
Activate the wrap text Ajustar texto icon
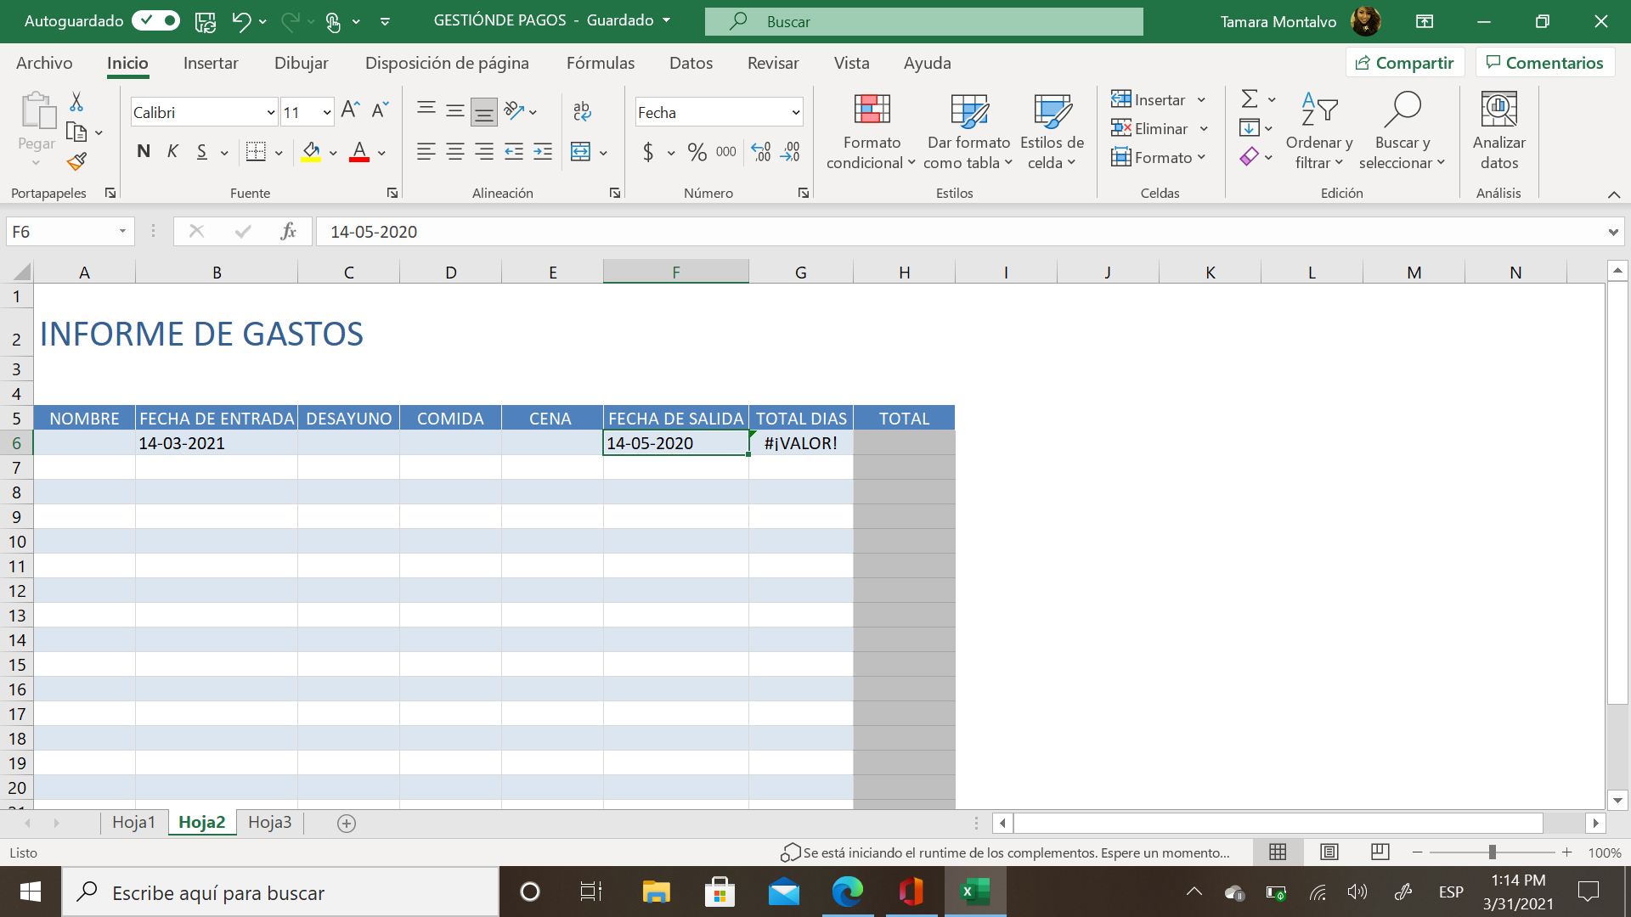point(582,110)
